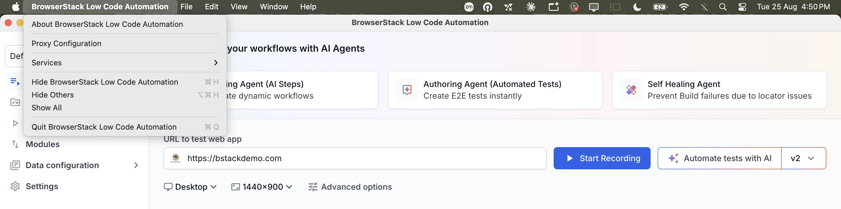Click the folder with checkmark sidebar icon
The width and height of the screenshot is (841, 209).
pos(15,102)
